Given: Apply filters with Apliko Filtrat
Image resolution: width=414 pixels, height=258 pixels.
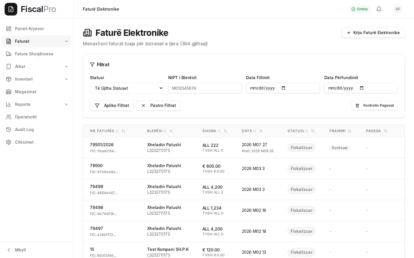Looking at the screenshot, I should (x=112, y=105).
